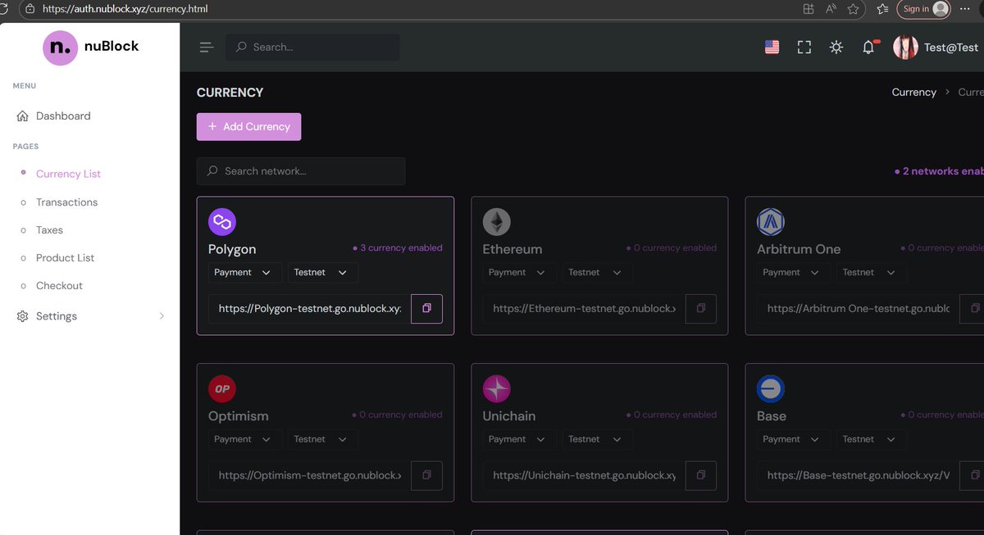Click the Optimism testnet URL field

pyautogui.click(x=310, y=475)
